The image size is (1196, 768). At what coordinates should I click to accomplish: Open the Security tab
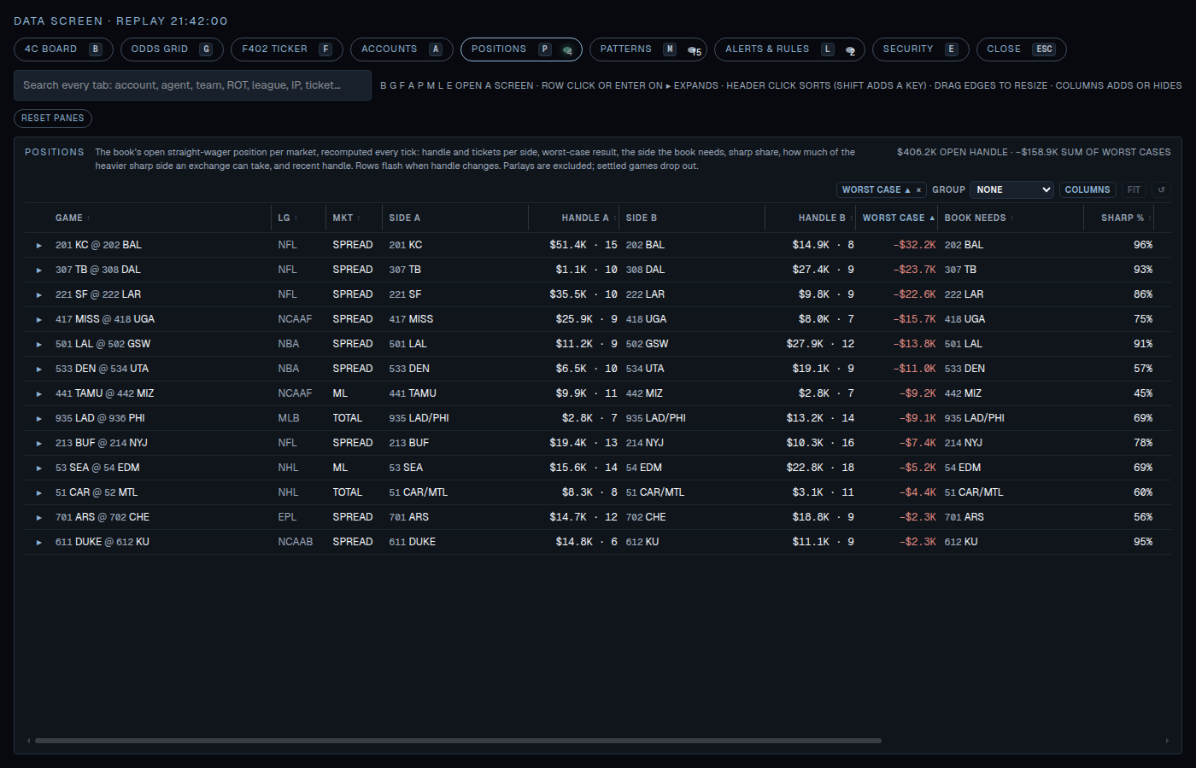(x=920, y=49)
